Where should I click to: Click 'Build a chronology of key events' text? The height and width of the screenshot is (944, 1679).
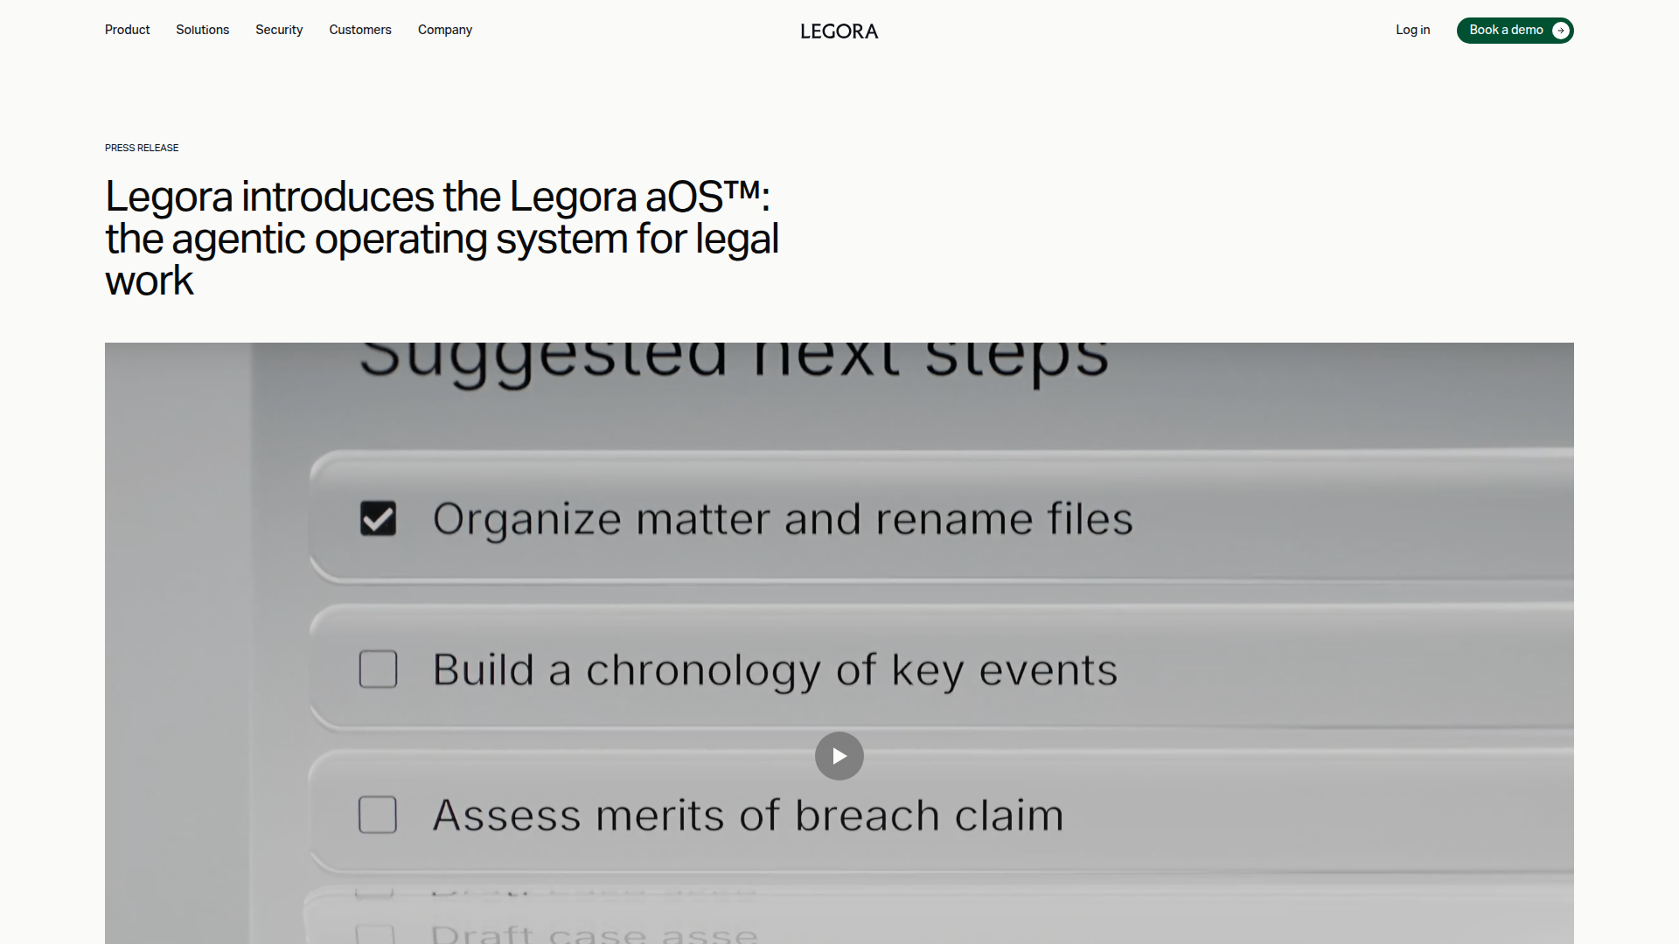775,670
